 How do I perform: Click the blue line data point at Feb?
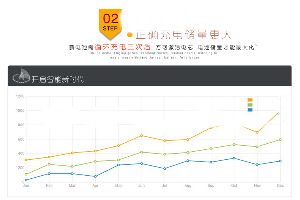click(x=49, y=173)
